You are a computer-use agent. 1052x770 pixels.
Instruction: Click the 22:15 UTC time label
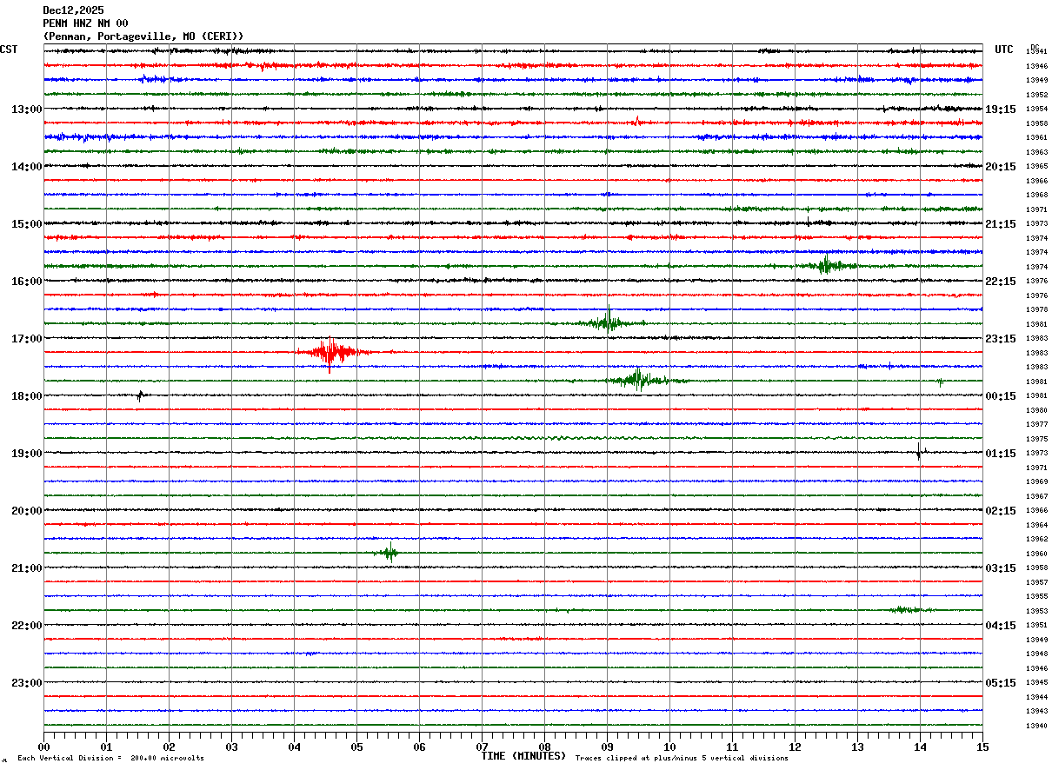pyautogui.click(x=1001, y=282)
